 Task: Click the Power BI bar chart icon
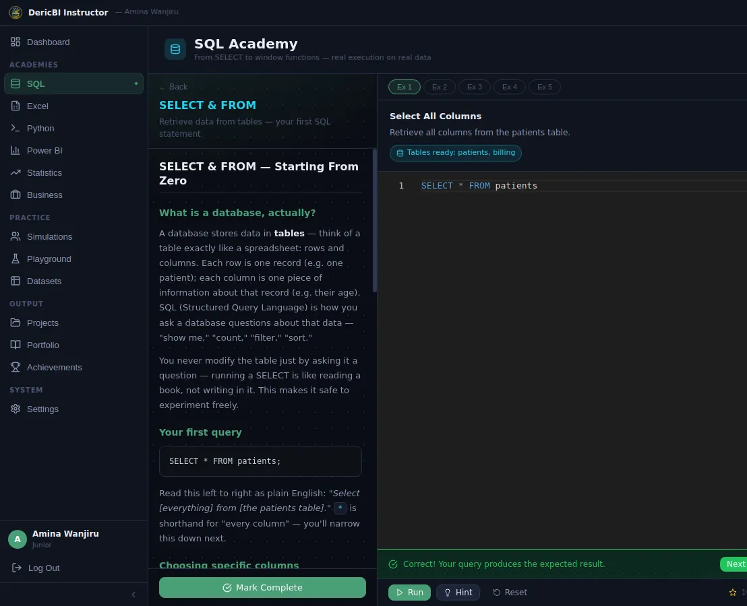click(16, 150)
